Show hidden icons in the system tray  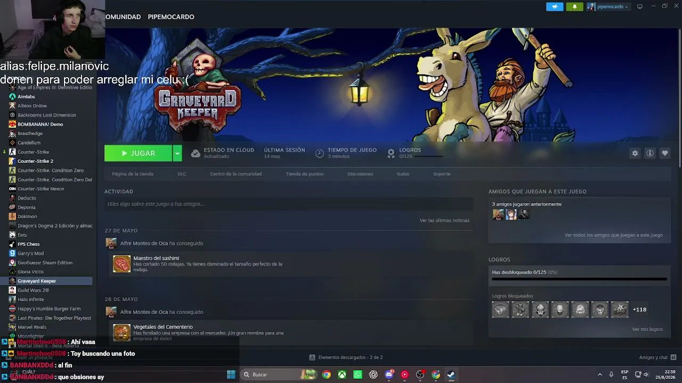600,374
